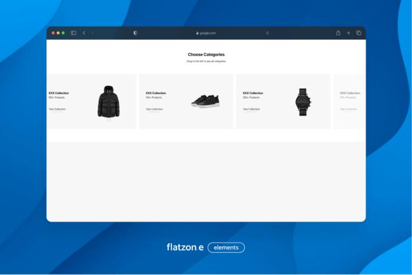
Task: Go back using the browser back arrow
Action: tap(84, 33)
